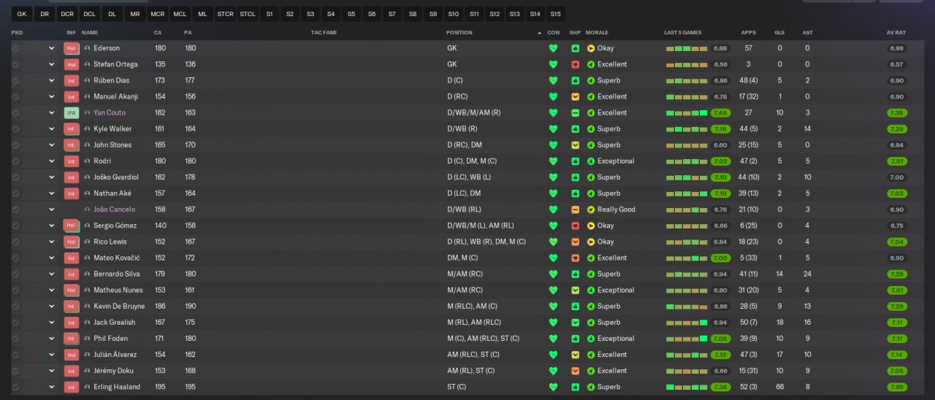Open Kevin De Bruyne's player profile name
Viewport: 935px width, 400px height.
119,306
